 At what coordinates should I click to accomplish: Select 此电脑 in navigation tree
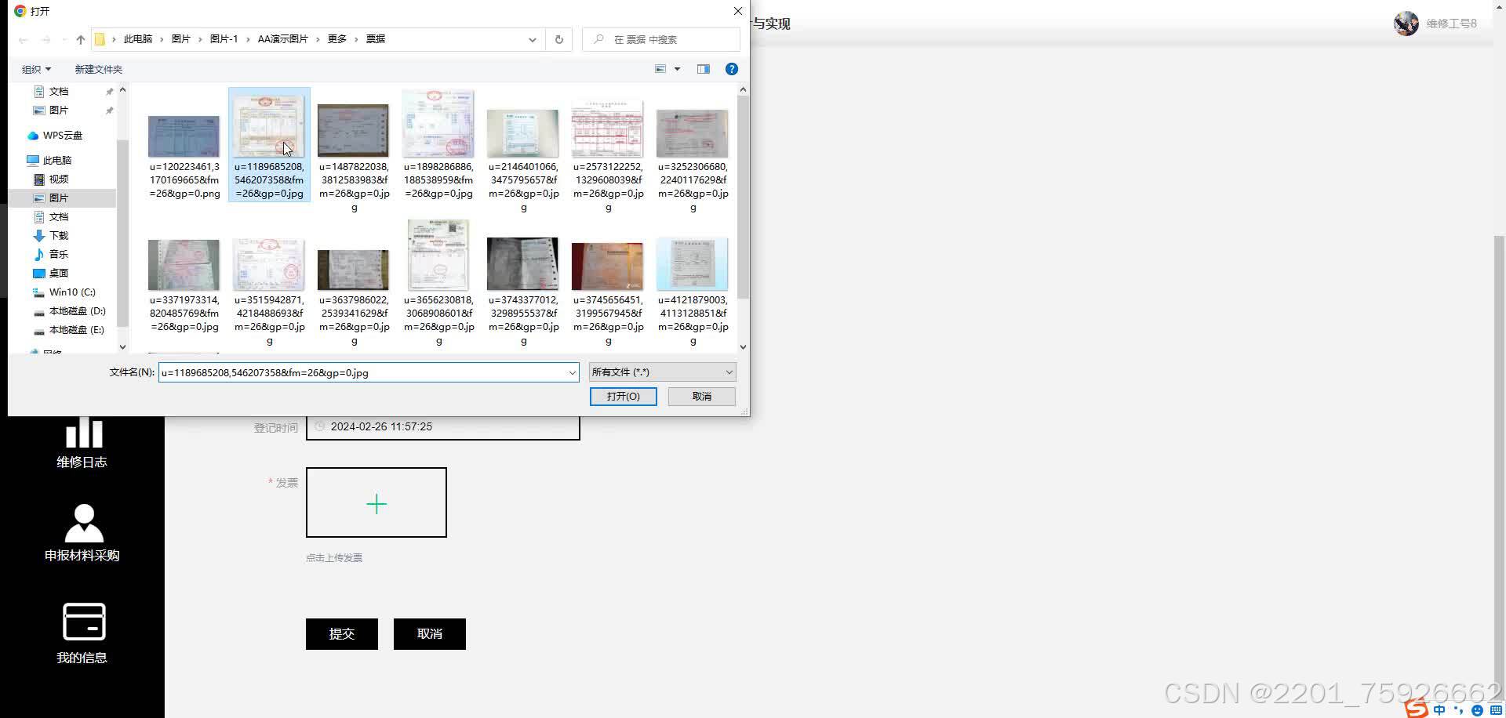pos(57,161)
